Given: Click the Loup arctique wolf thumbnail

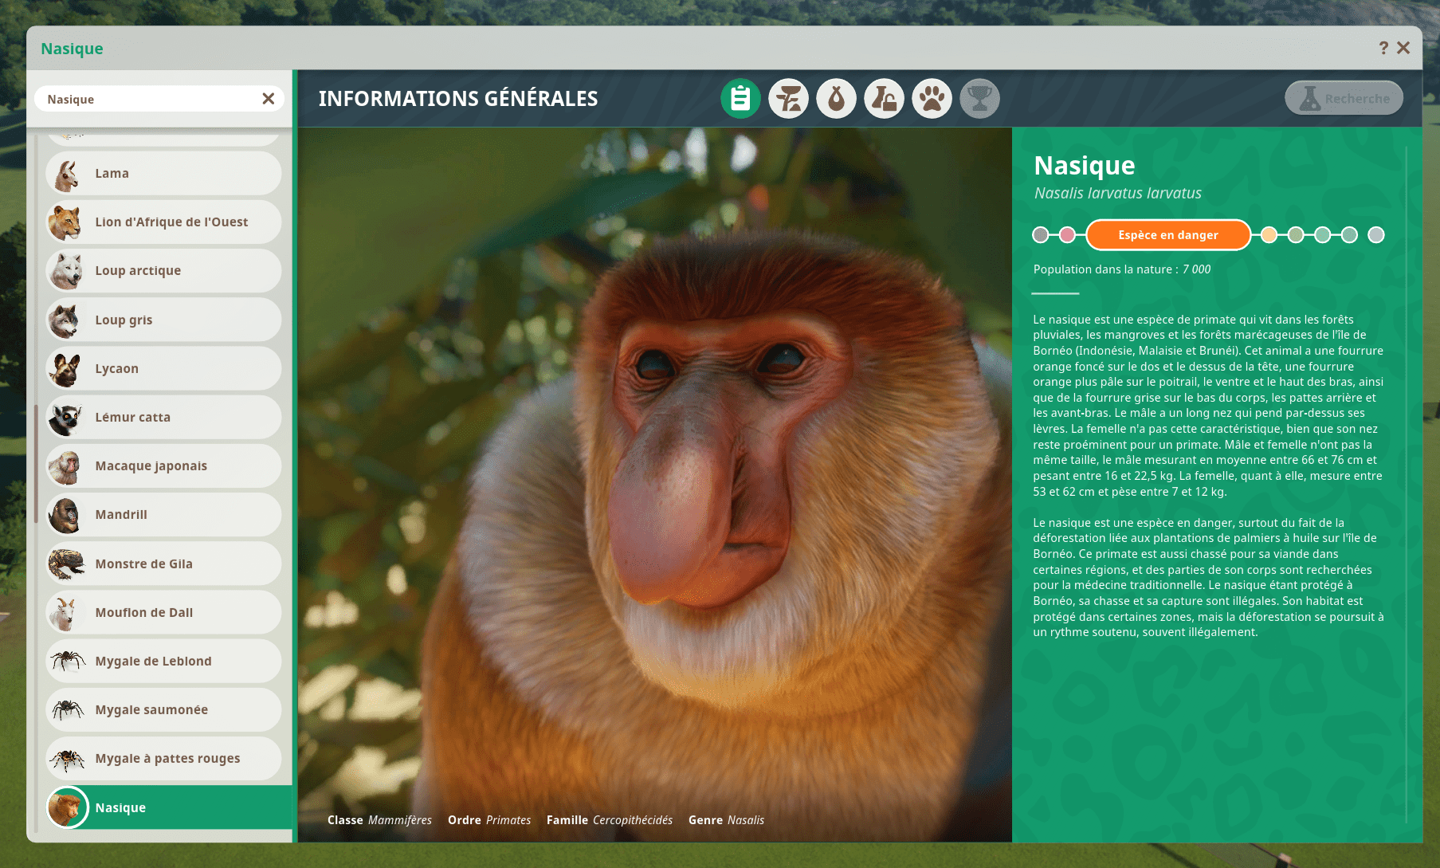Looking at the screenshot, I should click(x=67, y=271).
